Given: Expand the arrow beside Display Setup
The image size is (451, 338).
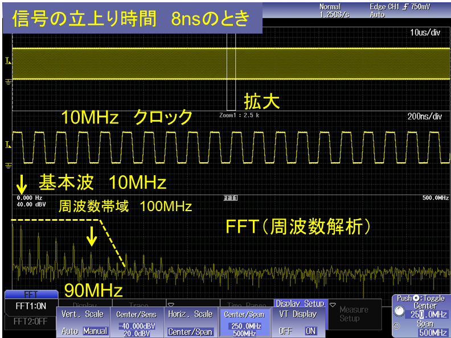Looking at the screenshot, I should (x=333, y=304).
